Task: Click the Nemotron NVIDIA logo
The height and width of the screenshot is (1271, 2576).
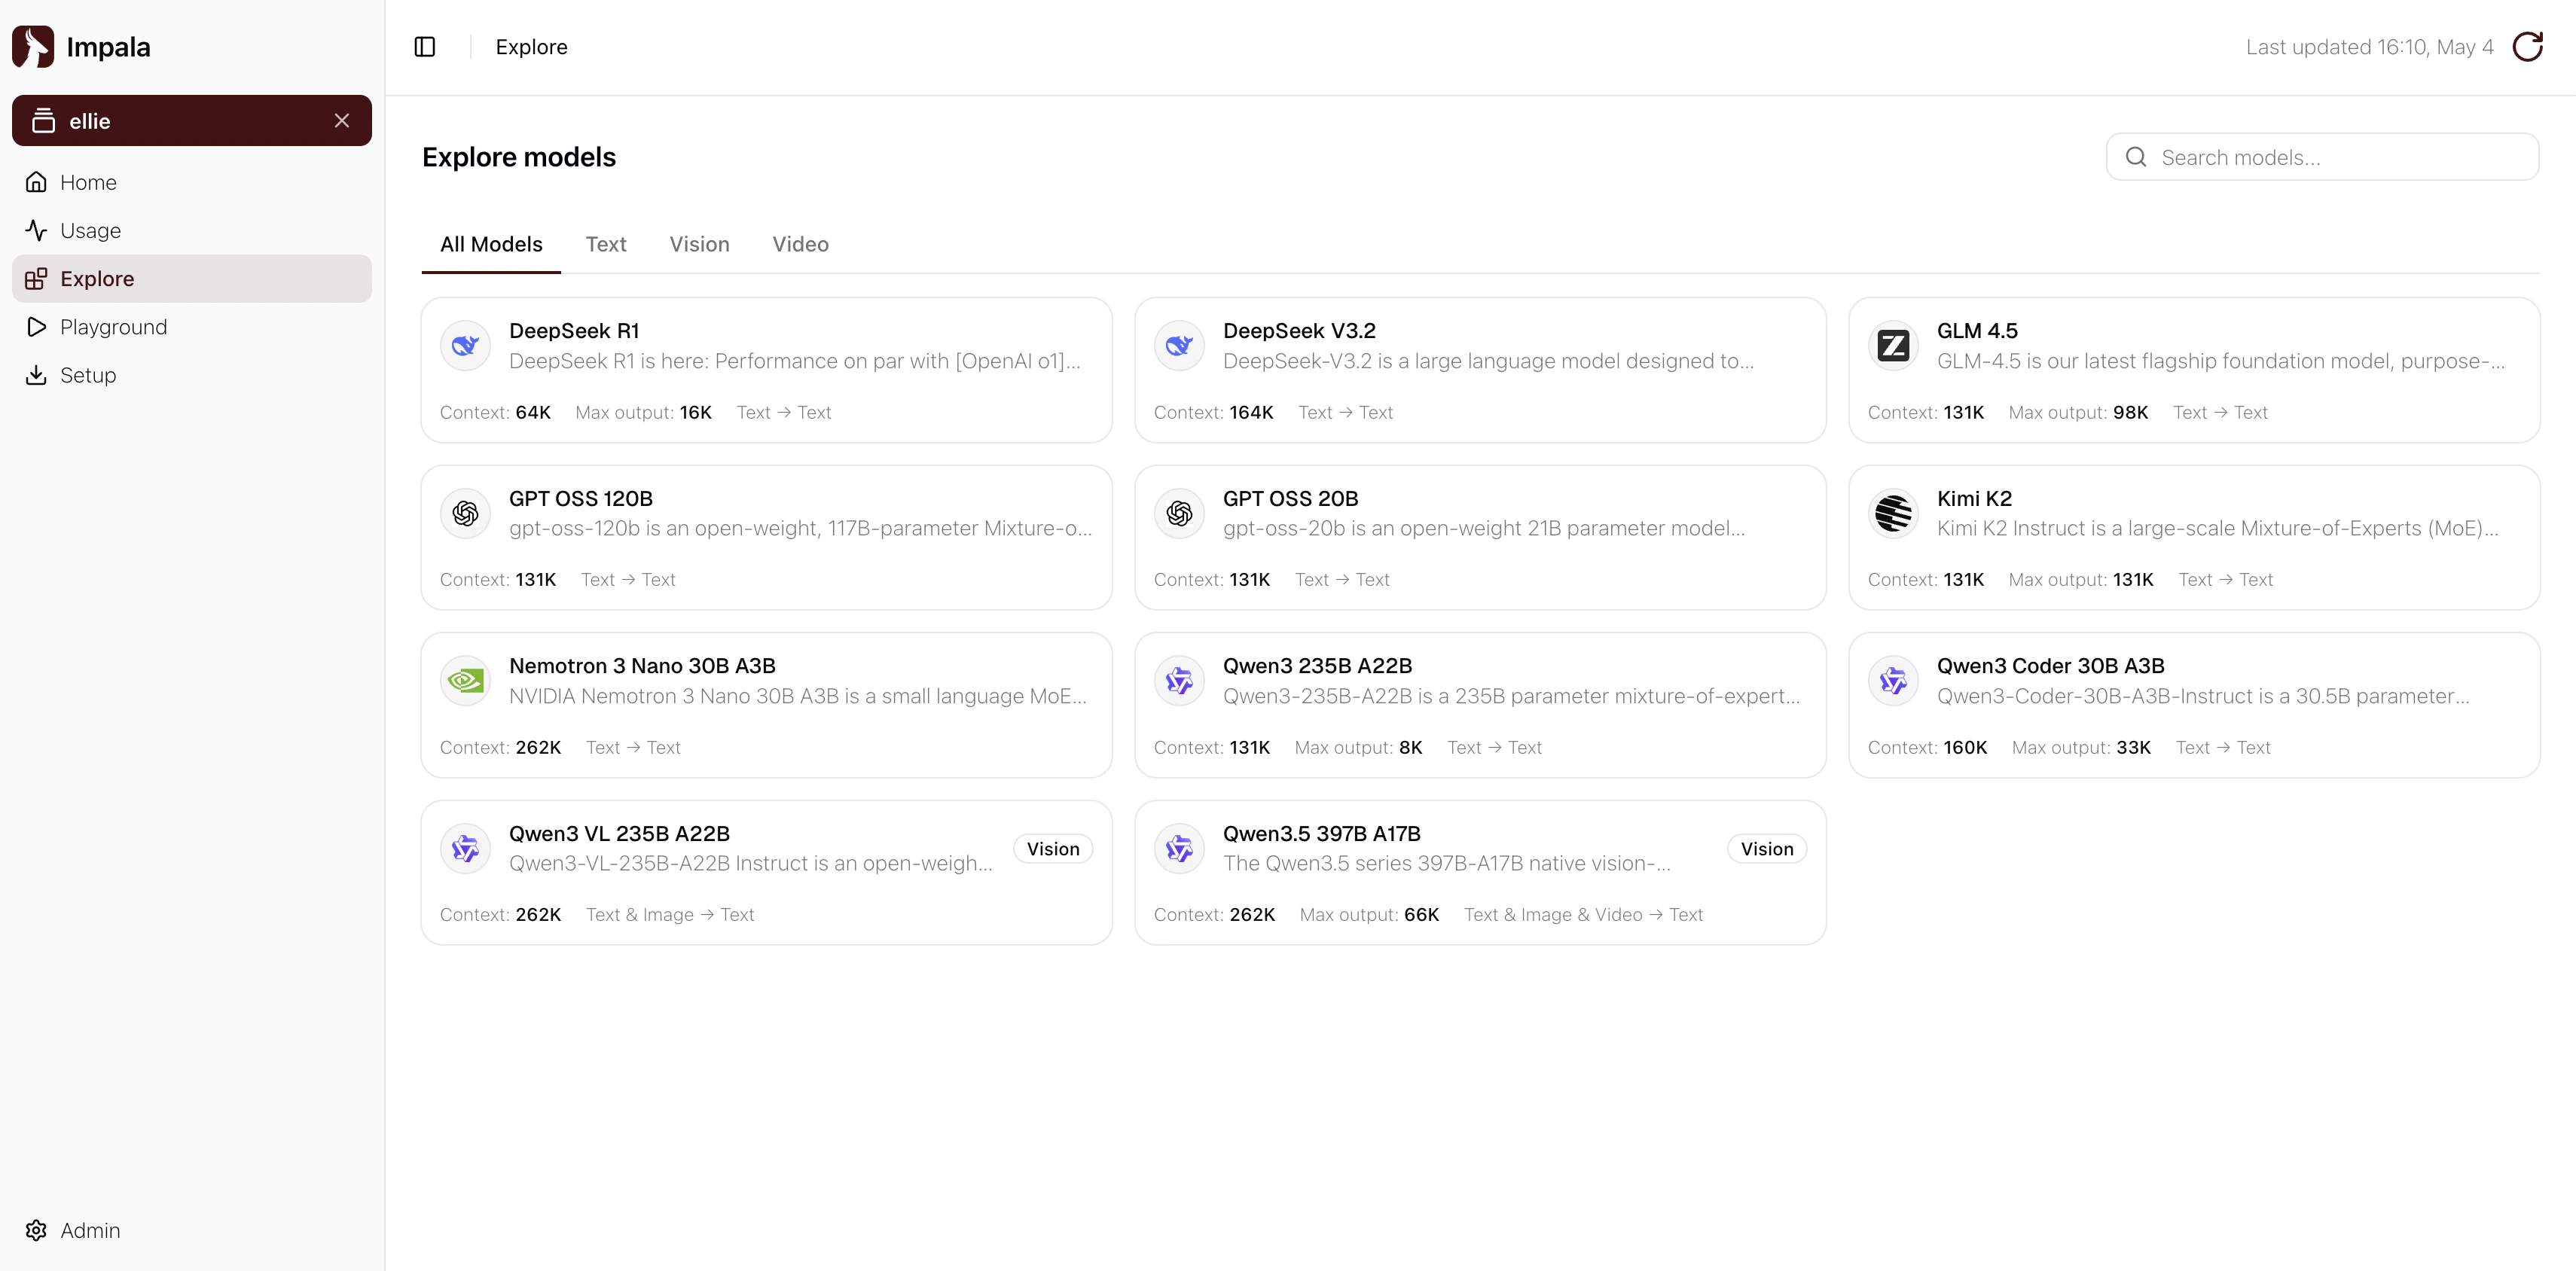Action: pos(465,681)
